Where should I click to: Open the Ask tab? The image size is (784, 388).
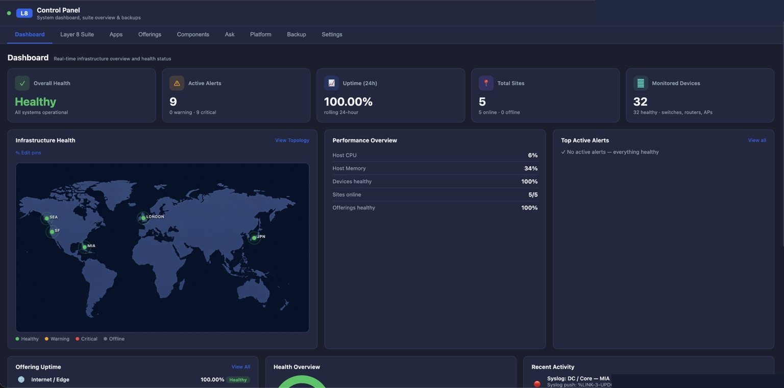(x=230, y=34)
